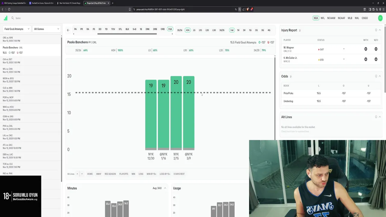Viewport: 386px width, 217px height.
Task: Collapse the Injury Report panel
Action: click(380, 30)
